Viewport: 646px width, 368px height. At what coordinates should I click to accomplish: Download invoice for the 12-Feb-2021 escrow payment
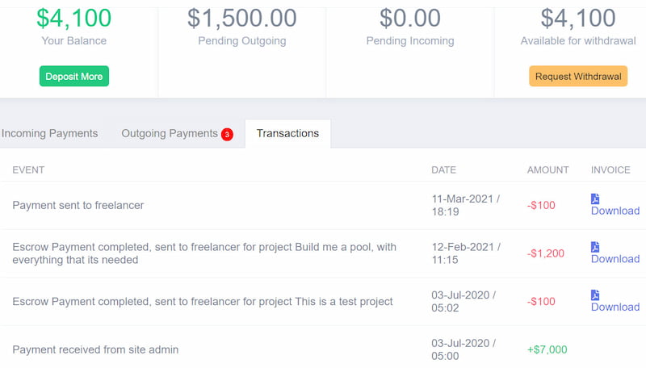[615, 258]
